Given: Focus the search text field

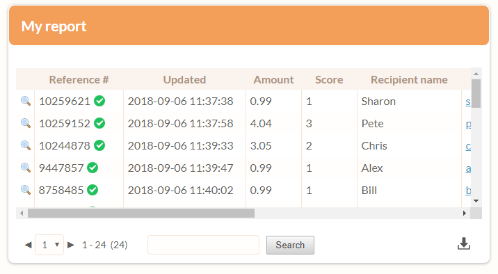Looking at the screenshot, I should pyautogui.click(x=203, y=245).
